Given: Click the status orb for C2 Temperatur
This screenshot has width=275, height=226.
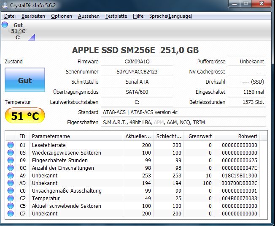Looking at the screenshot, I should pos(11,198).
